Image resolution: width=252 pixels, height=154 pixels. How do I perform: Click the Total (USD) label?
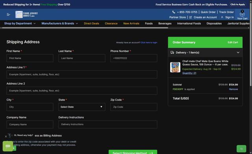(x=181, y=98)
